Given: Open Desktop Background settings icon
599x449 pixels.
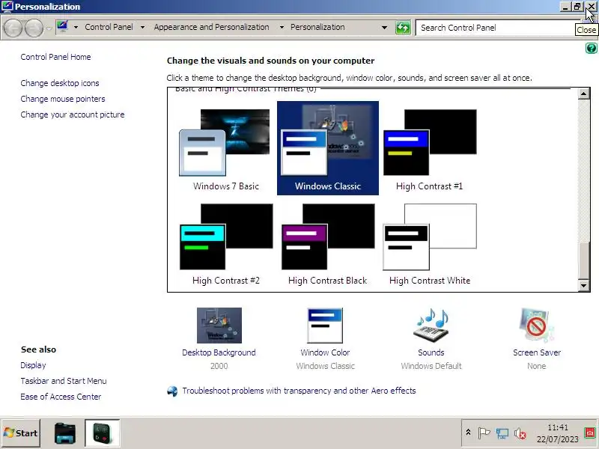Looking at the screenshot, I should point(219,326).
